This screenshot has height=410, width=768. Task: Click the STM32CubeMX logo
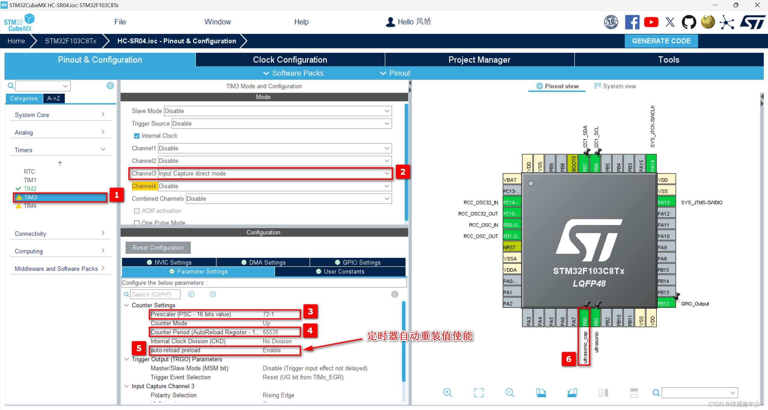(19, 22)
